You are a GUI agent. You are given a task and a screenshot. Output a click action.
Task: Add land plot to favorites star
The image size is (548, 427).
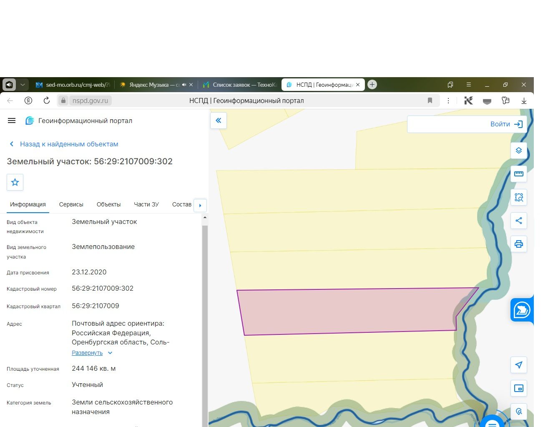(15, 182)
